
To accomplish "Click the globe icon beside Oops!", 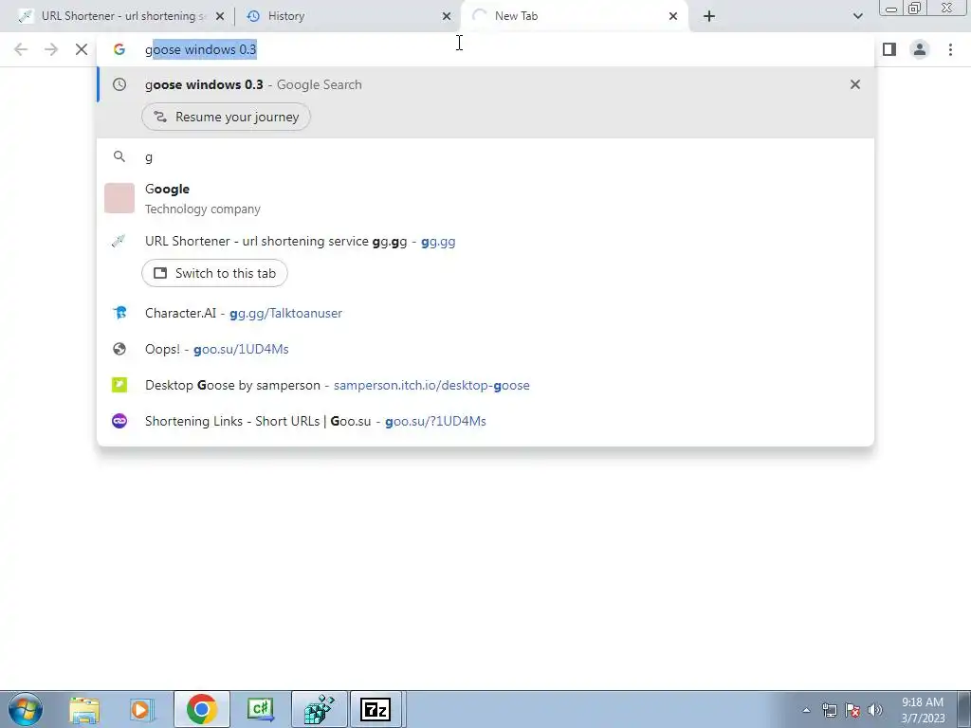I will point(119,349).
